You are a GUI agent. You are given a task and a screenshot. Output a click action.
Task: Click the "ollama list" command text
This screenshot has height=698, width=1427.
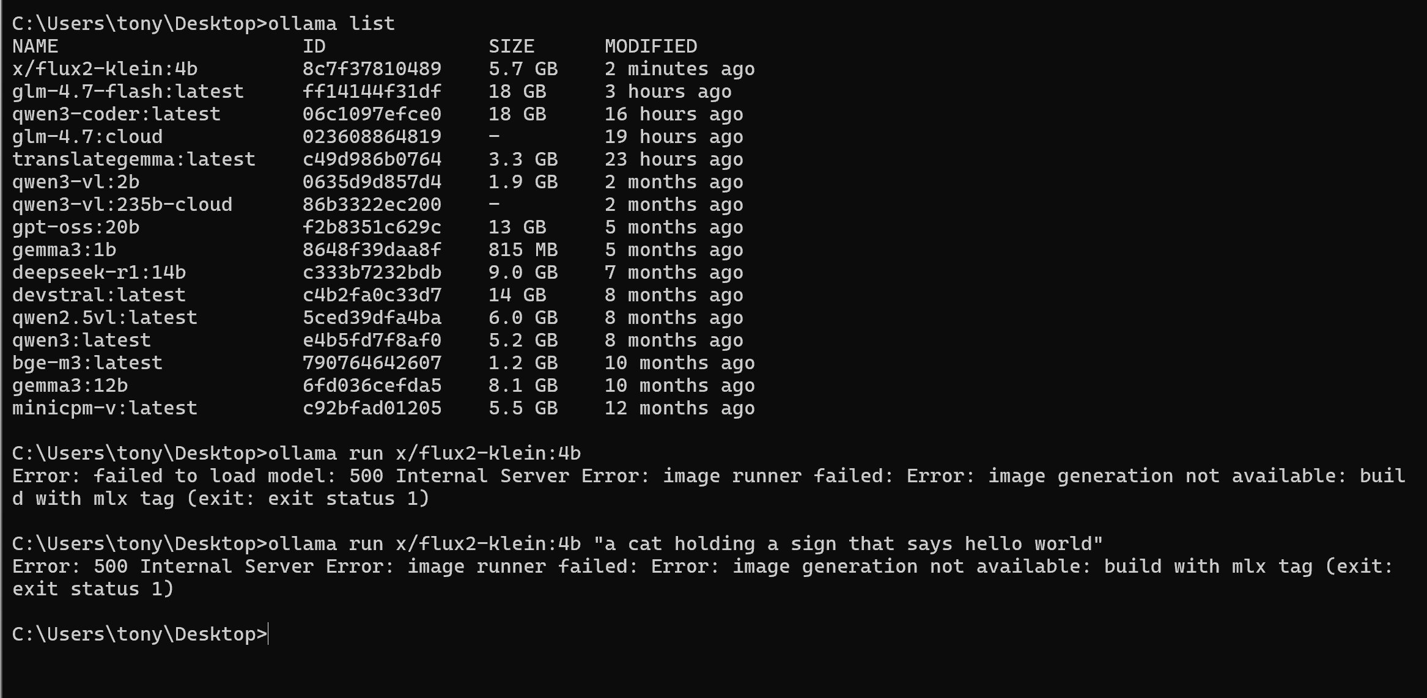[331, 24]
